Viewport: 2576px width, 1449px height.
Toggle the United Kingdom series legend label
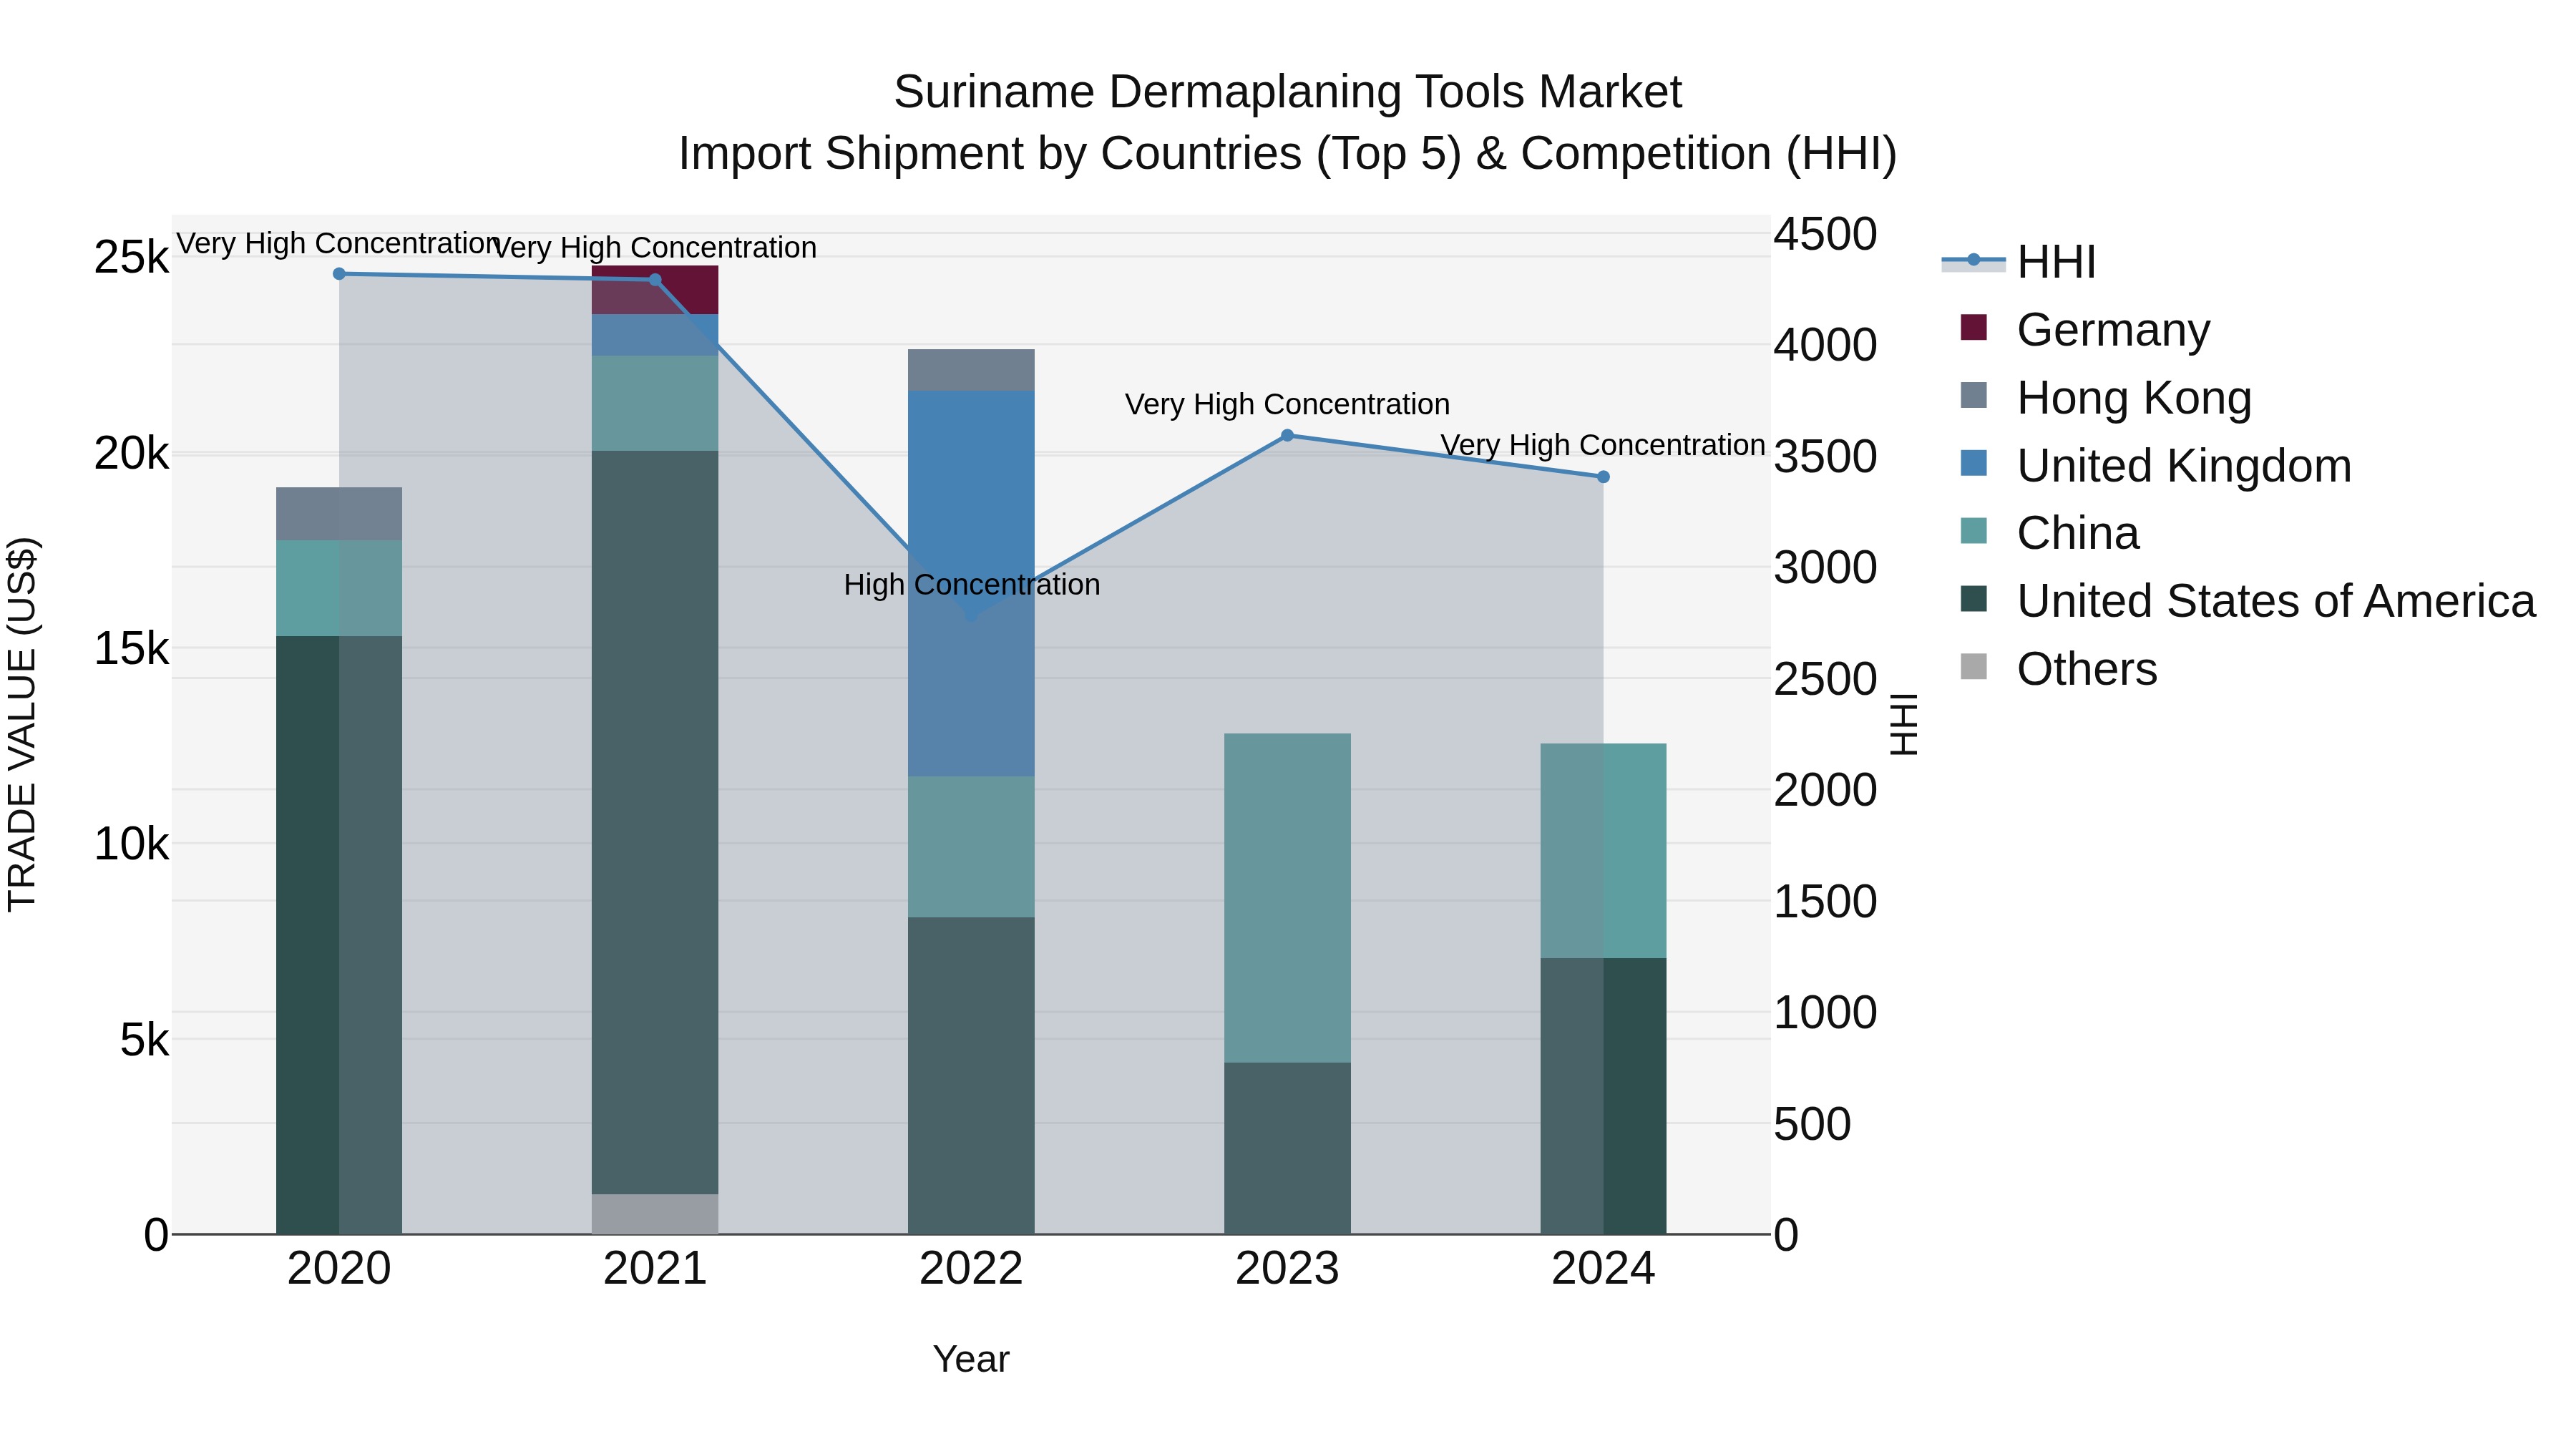pyautogui.click(x=2184, y=466)
